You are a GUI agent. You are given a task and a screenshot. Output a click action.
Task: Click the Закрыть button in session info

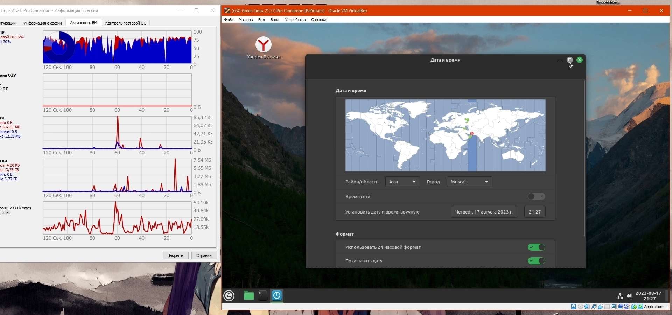click(x=176, y=255)
